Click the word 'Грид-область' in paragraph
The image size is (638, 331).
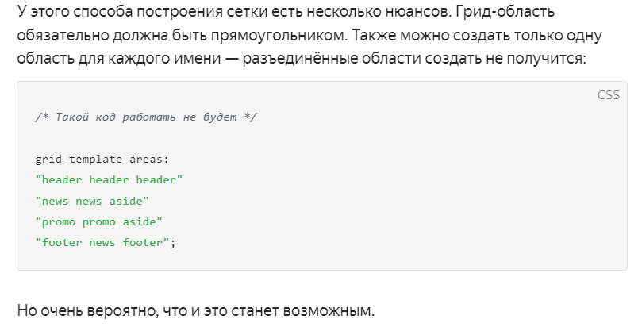(x=505, y=12)
